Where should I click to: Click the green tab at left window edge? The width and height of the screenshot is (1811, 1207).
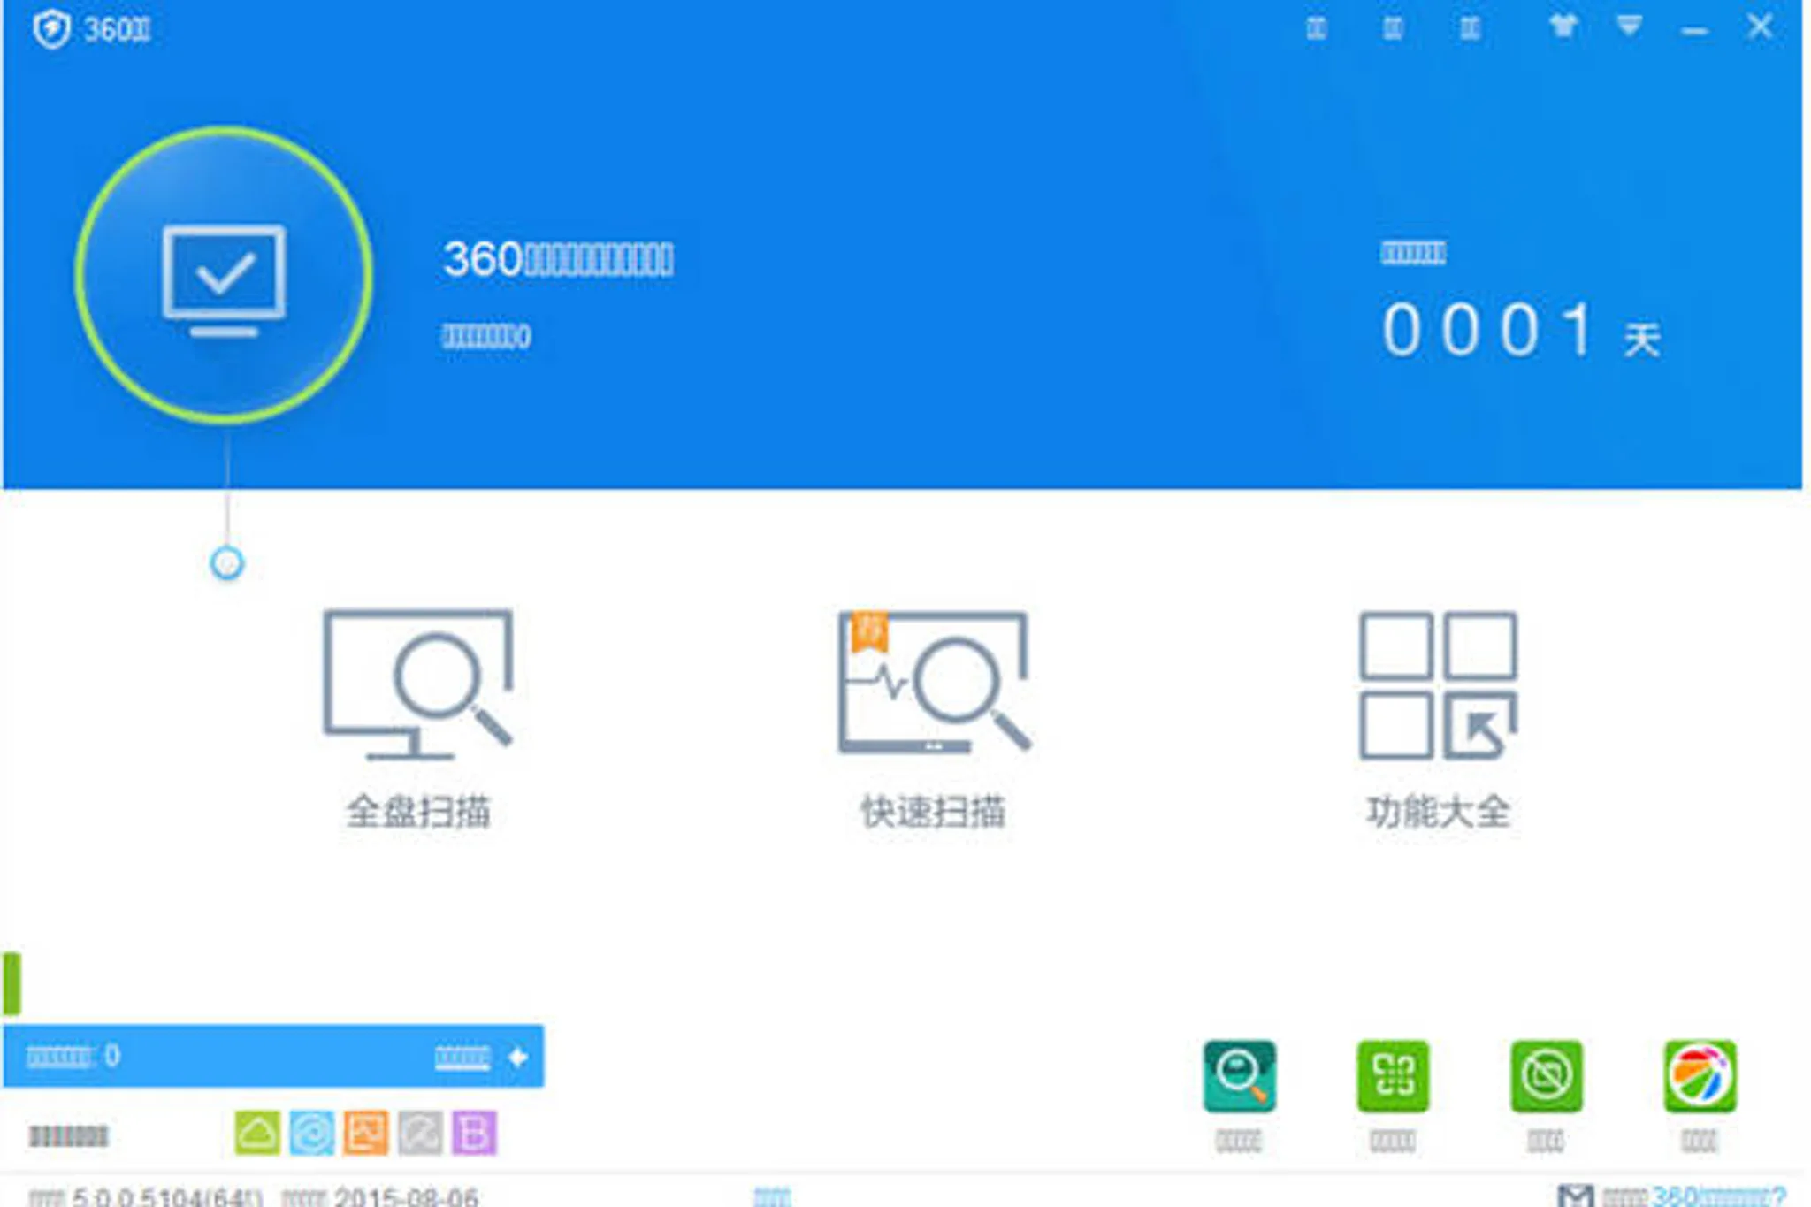[x=11, y=983]
